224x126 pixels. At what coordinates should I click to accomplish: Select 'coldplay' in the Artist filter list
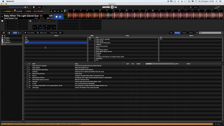coord(127,44)
